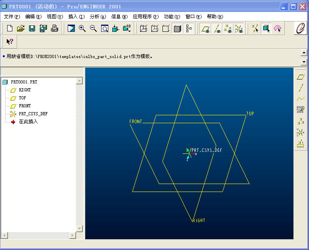Create a datum curve from right toolbar
The image size is (309, 250).
(301, 98)
